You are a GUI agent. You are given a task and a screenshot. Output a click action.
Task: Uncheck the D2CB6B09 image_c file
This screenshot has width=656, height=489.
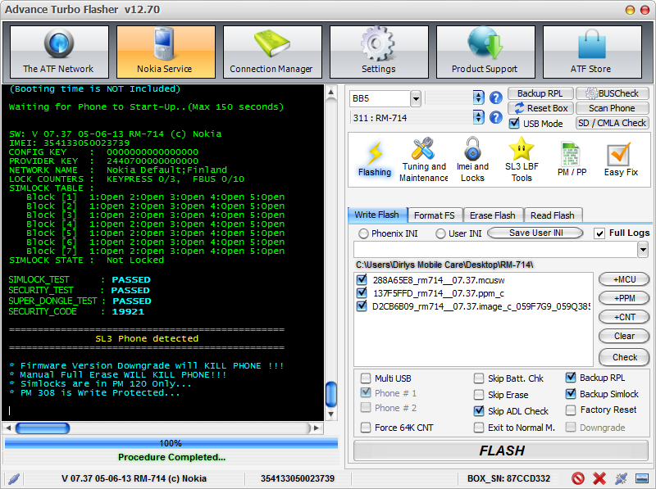pyautogui.click(x=362, y=306)
